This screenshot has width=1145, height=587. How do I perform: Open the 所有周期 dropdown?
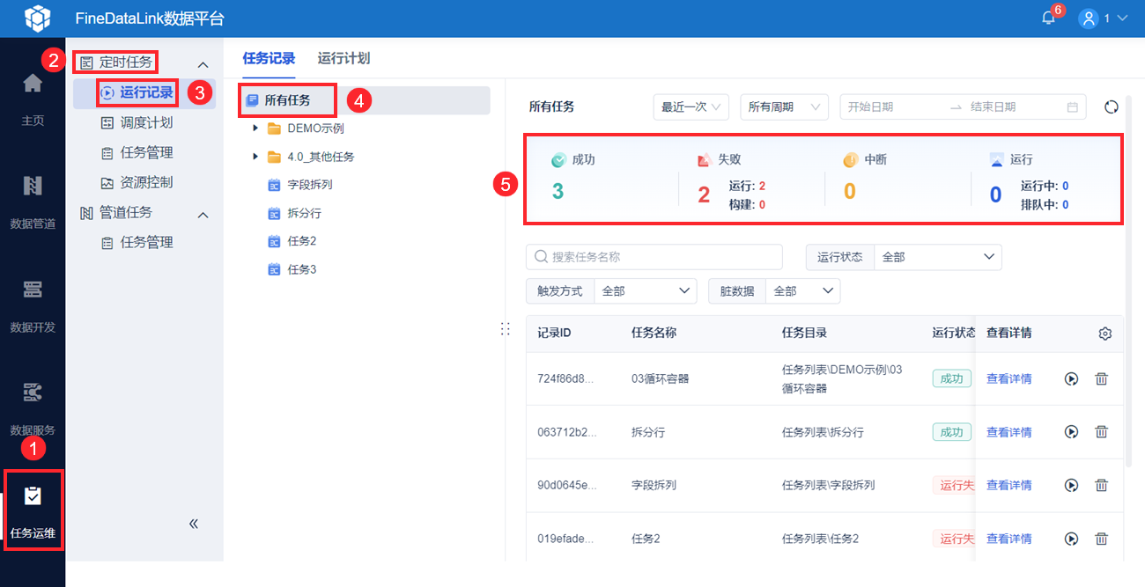coord(784,107)
